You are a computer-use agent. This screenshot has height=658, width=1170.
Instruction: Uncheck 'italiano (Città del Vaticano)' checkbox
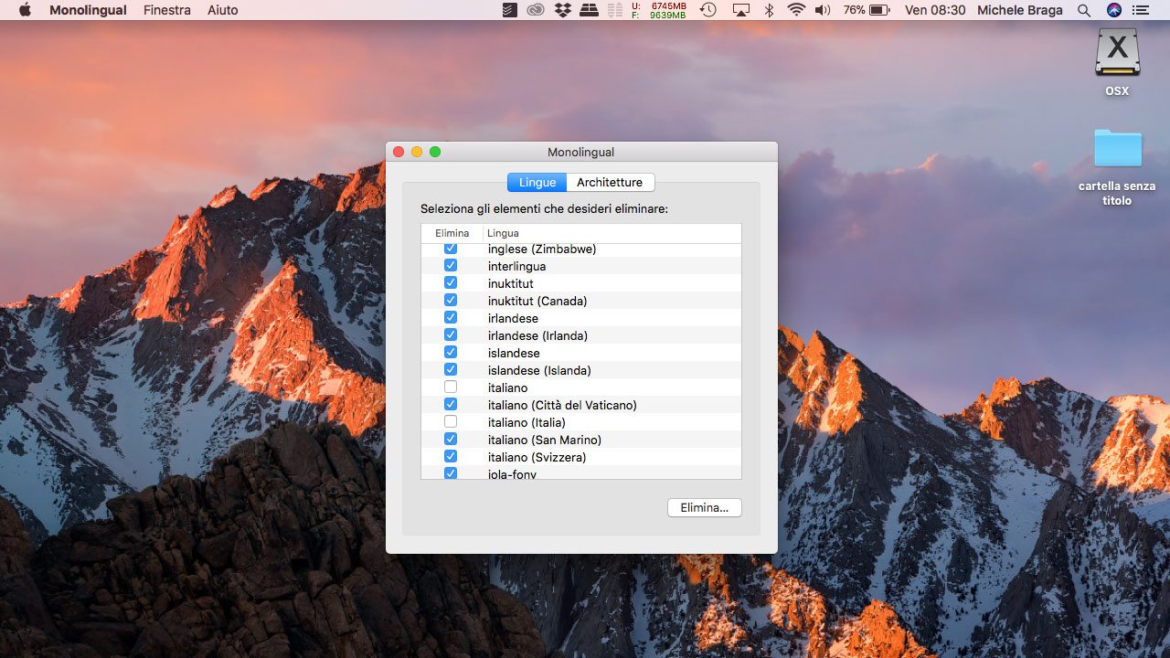coord(451,405)
